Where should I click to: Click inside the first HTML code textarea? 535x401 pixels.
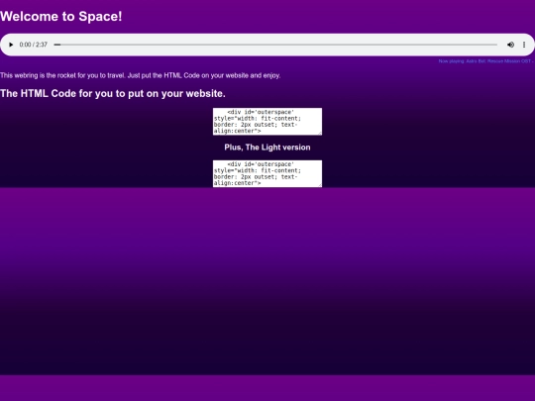pos(267,122)
